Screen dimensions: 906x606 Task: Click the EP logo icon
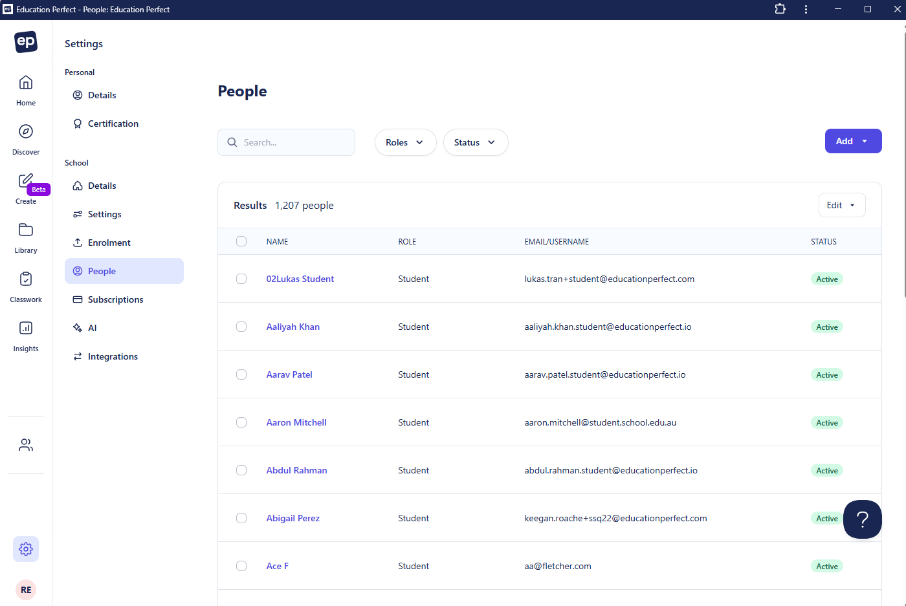26,42
